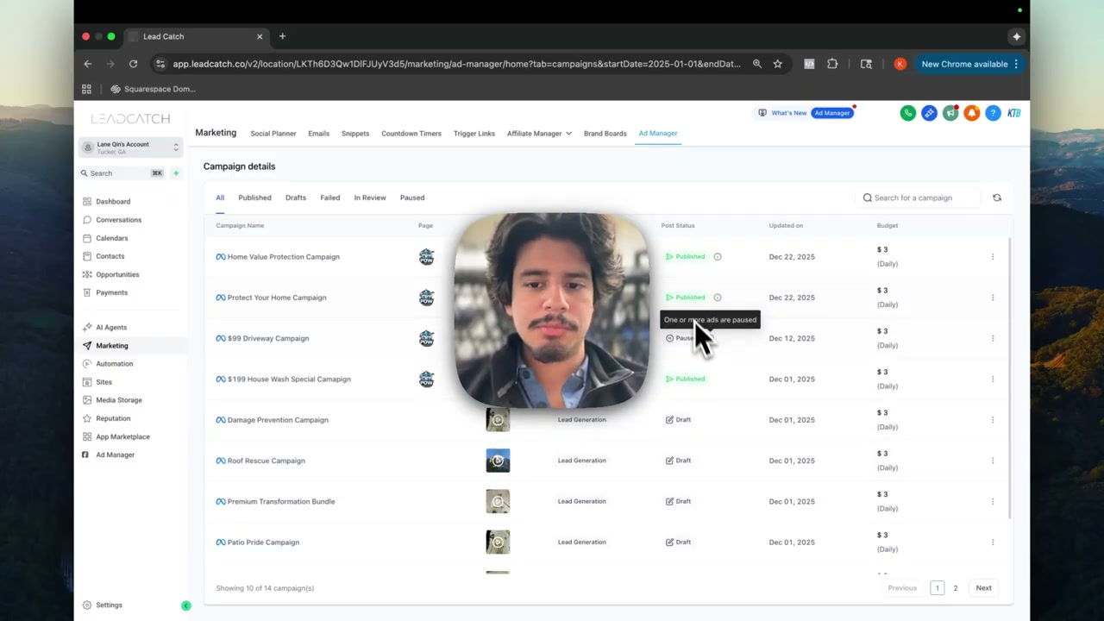Go to Automation in the sidebar
Screen dimensions: 1104x621
[x=114, y=364]
